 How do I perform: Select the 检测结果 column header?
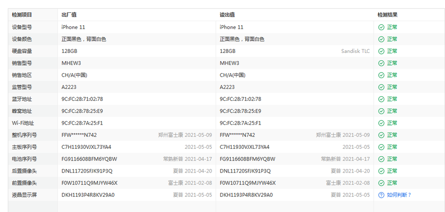coord(387,15)
